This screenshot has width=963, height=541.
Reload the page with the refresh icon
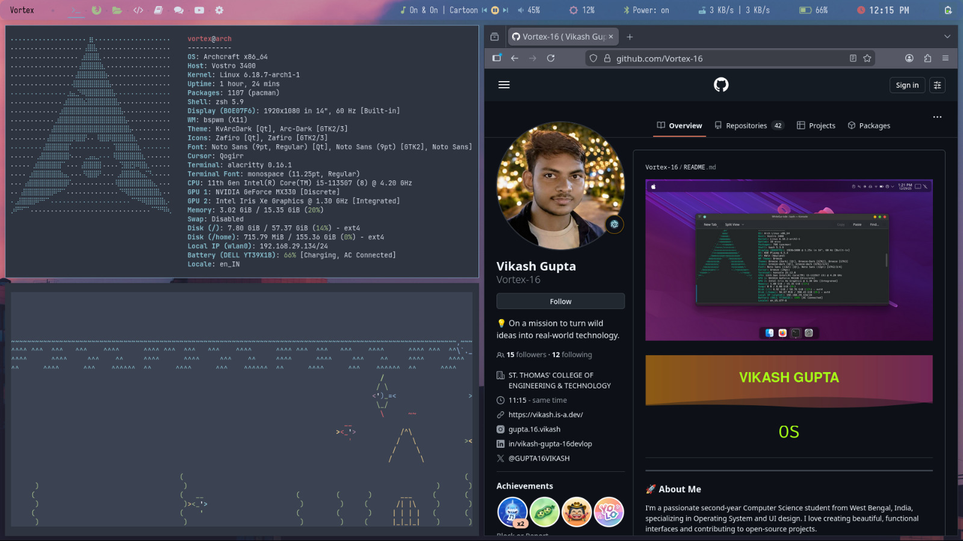(x=551, y=58)
